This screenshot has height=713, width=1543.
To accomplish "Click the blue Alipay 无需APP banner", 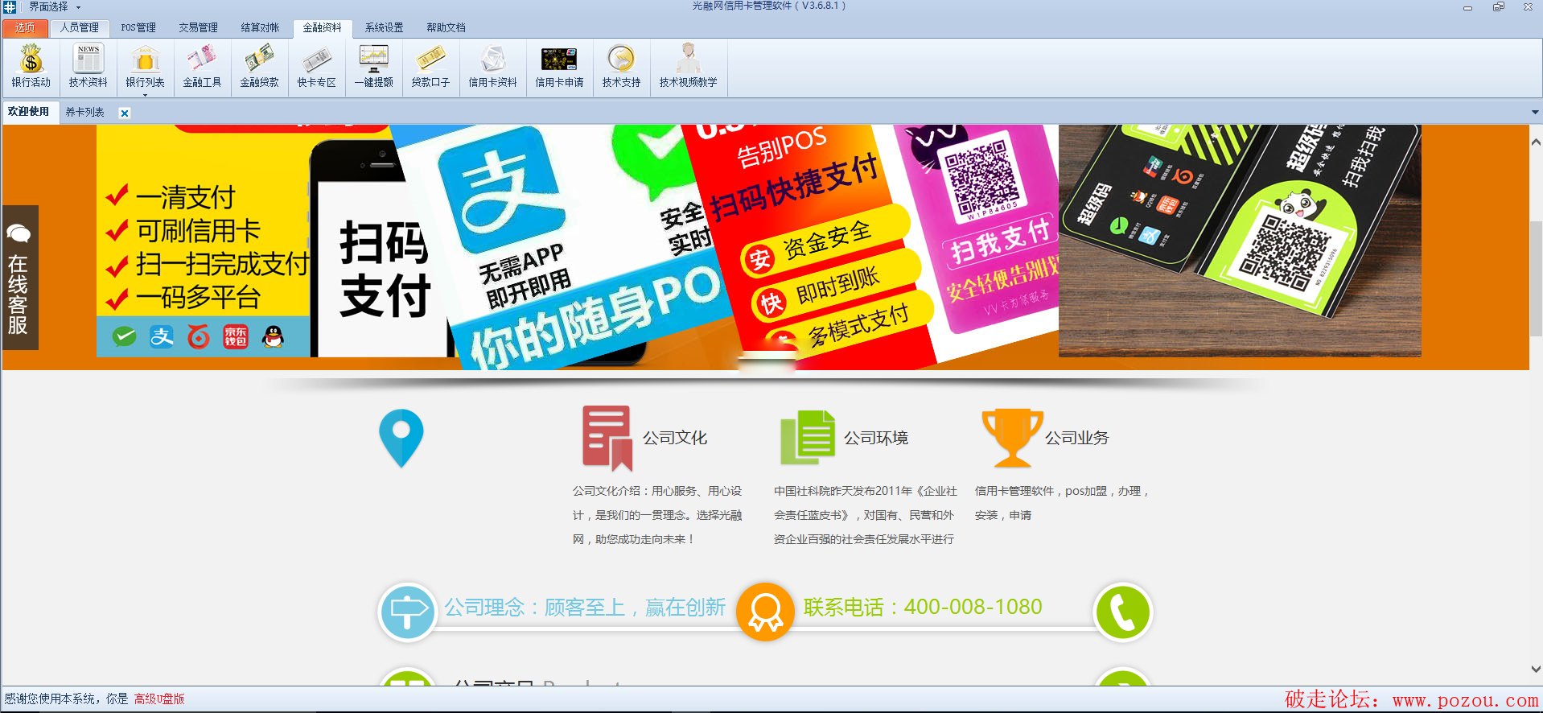I will (x=563, y=245).
